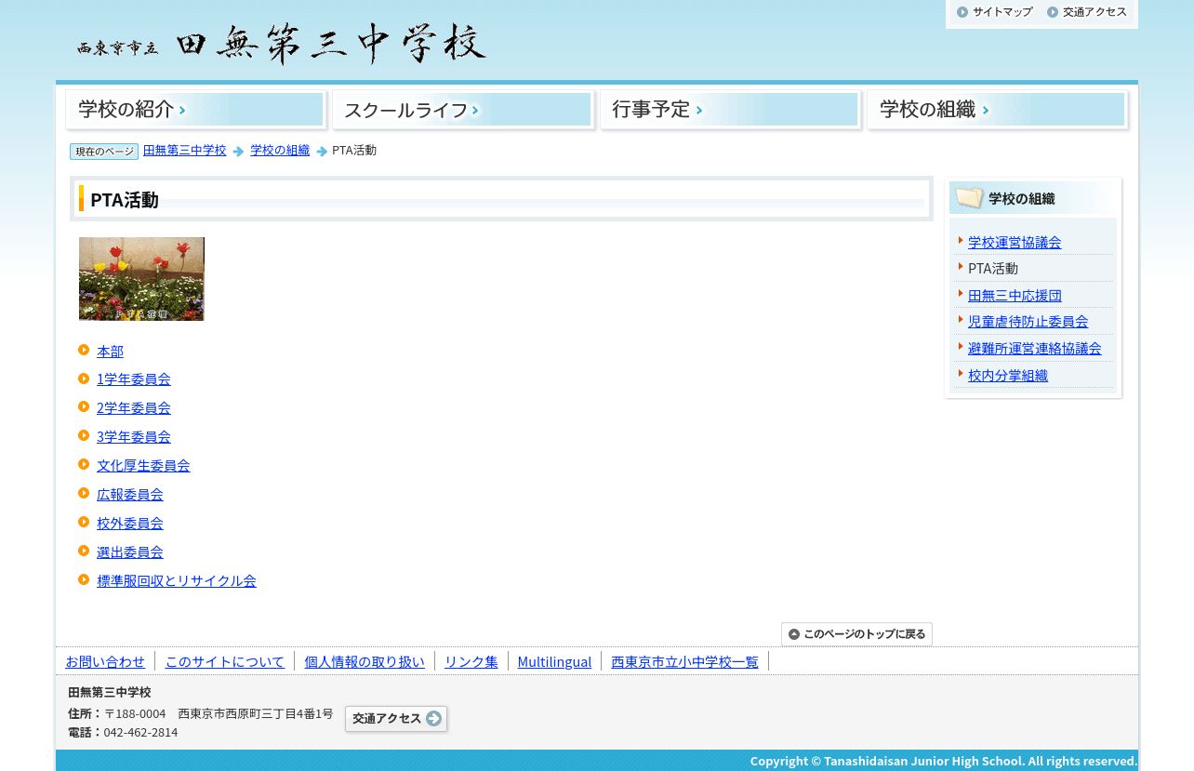The height and width of the screenshot is (771, 1194).
Task: Click the 田無第三中学校 school logo
Action: tap(281, 44)
